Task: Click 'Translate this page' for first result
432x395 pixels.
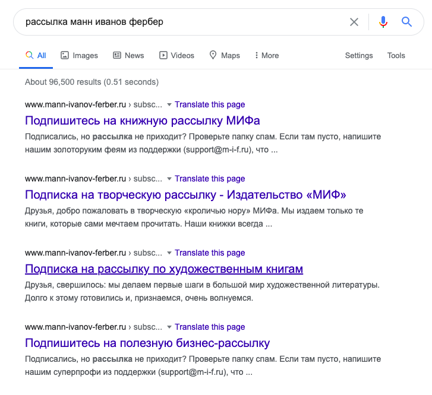Action: pyautogui.click(x=210, y=105)
